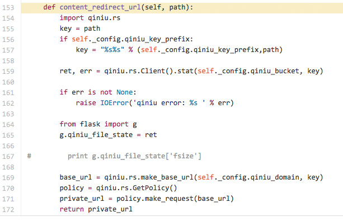Select line number 155 in the gutter

coord(8,29)
